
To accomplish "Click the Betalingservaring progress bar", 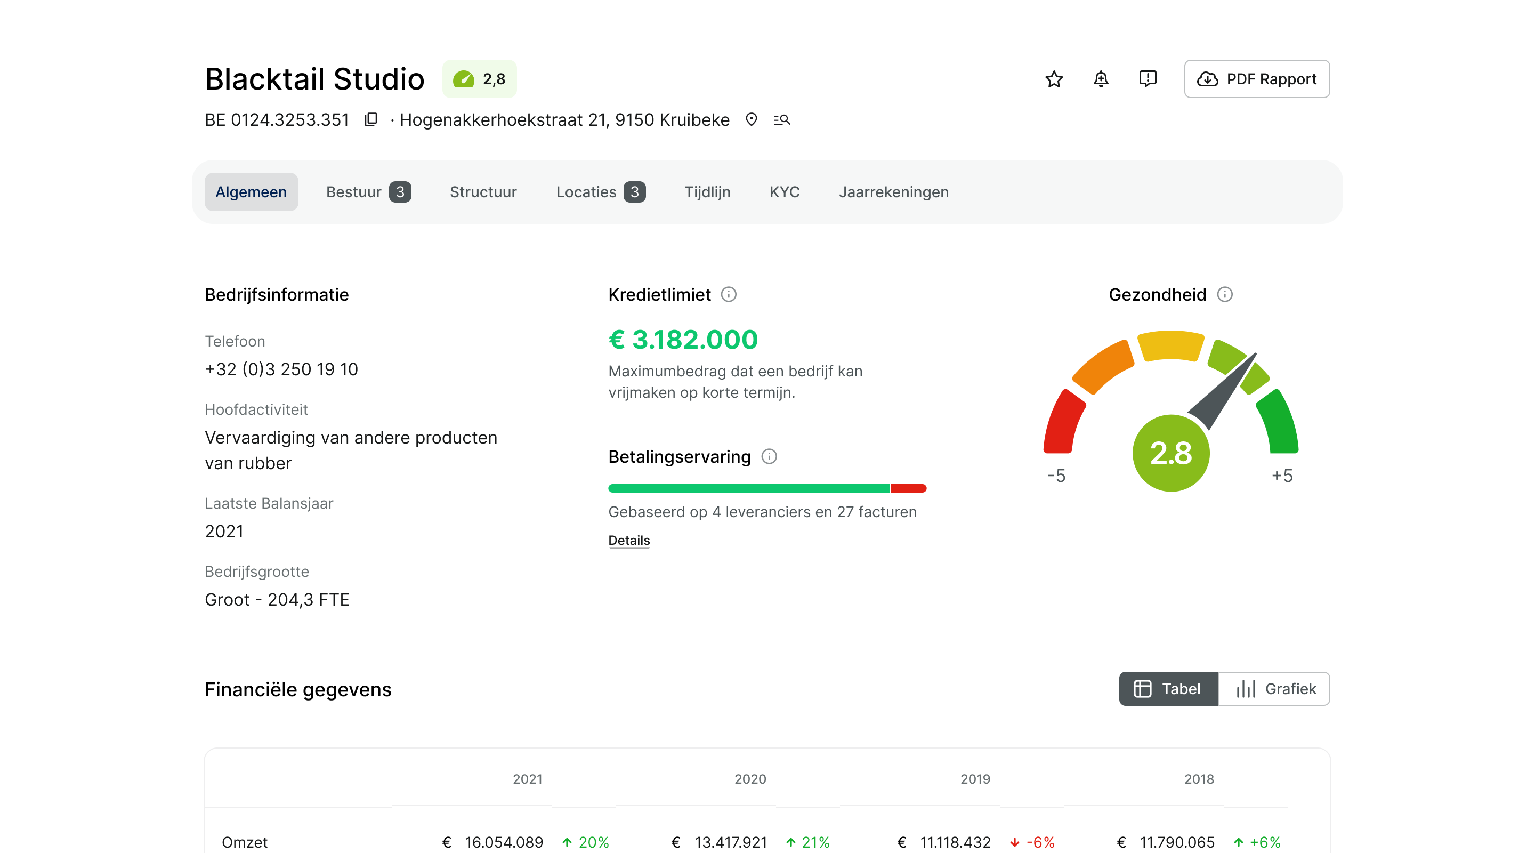I will (x=767, y=488).
